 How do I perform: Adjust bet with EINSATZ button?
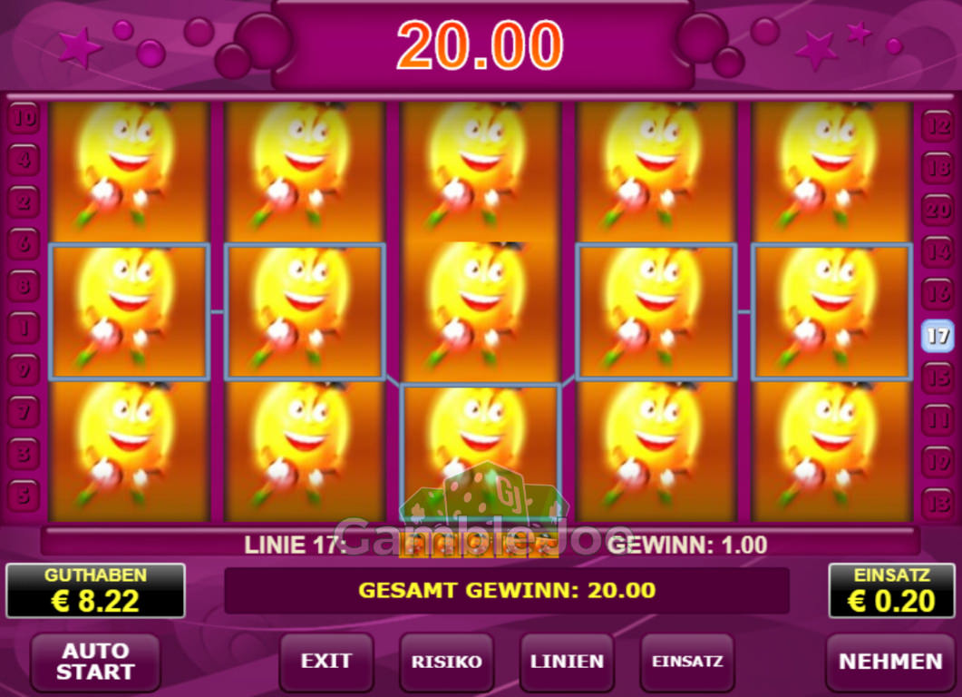point(687,662)
